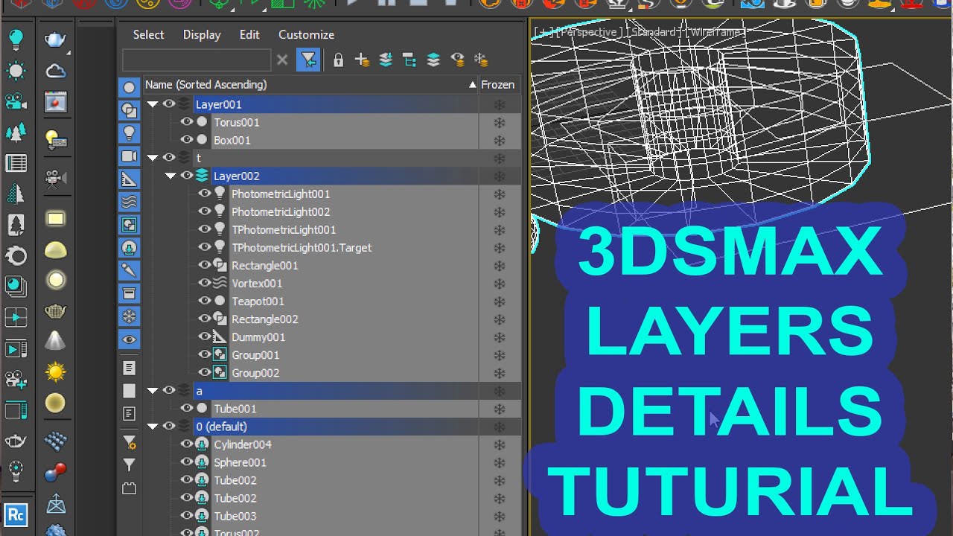Viewport: 953px width, 536px height.
Task: Open the Customize menu
Action: click(x=306, y=34)
